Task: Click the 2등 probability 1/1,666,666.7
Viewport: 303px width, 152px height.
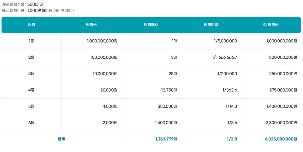Action: (x=224, y=57)
